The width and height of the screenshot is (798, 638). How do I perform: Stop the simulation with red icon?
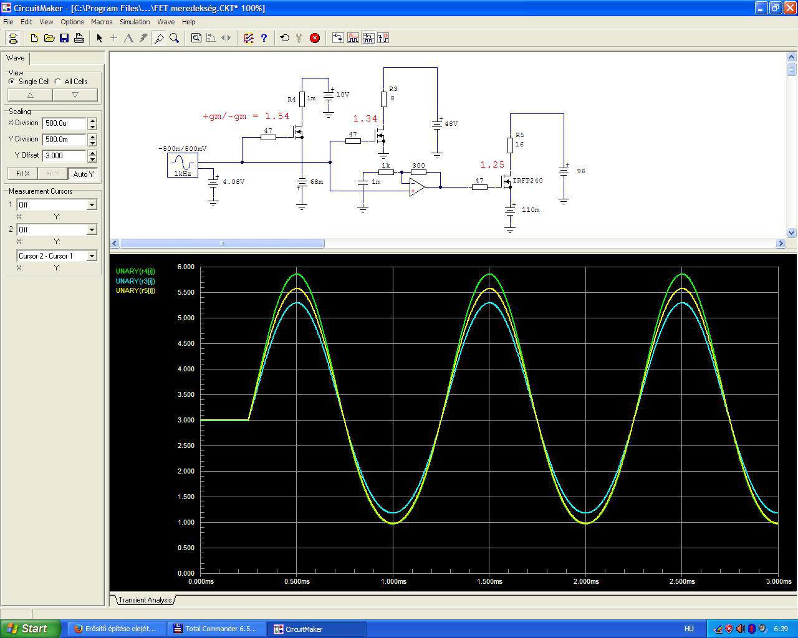[x=315, y=38]
